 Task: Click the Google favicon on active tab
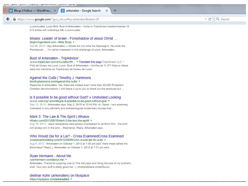(63, 11)
